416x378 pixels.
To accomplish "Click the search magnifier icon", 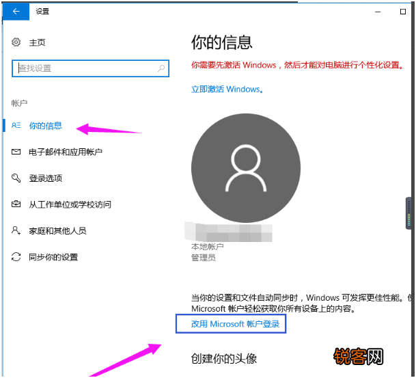I will tap(161, 68).
